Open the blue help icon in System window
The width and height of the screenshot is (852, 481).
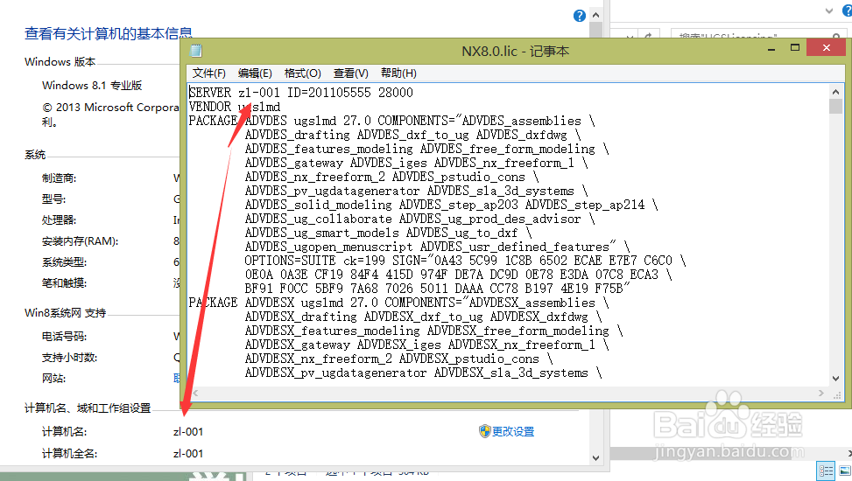pos(580,16)
